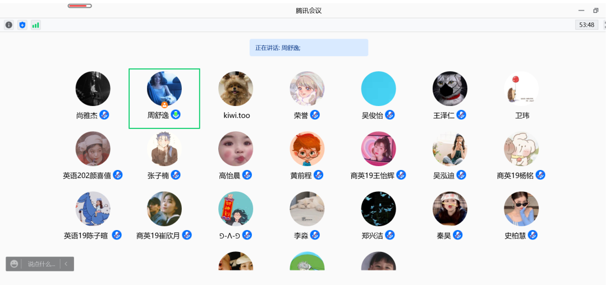
Task: Click the 正在讲话 speaker banner
Action: coord(309,48)
